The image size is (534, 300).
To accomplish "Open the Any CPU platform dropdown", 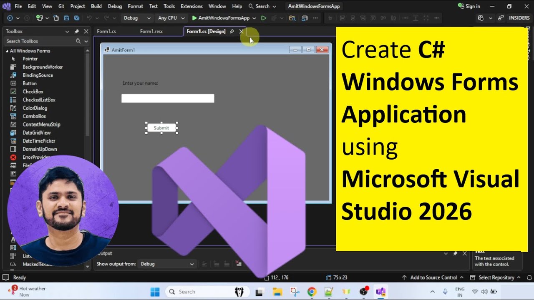I will [171, 18].
